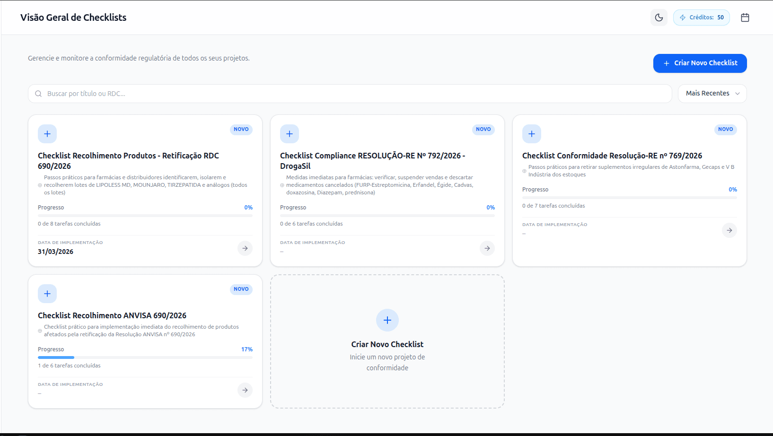Click the Criar Novo Checklist blue button
Screen dimensions: 773x436
[x=700, y=63]
